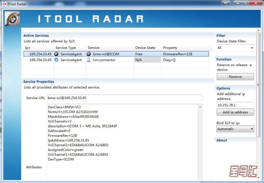Sort by Service Type column header

pyautogui.click(x=70, y=48)
